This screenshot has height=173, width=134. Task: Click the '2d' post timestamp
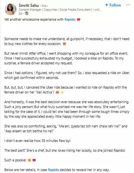(x=20, y=14)
